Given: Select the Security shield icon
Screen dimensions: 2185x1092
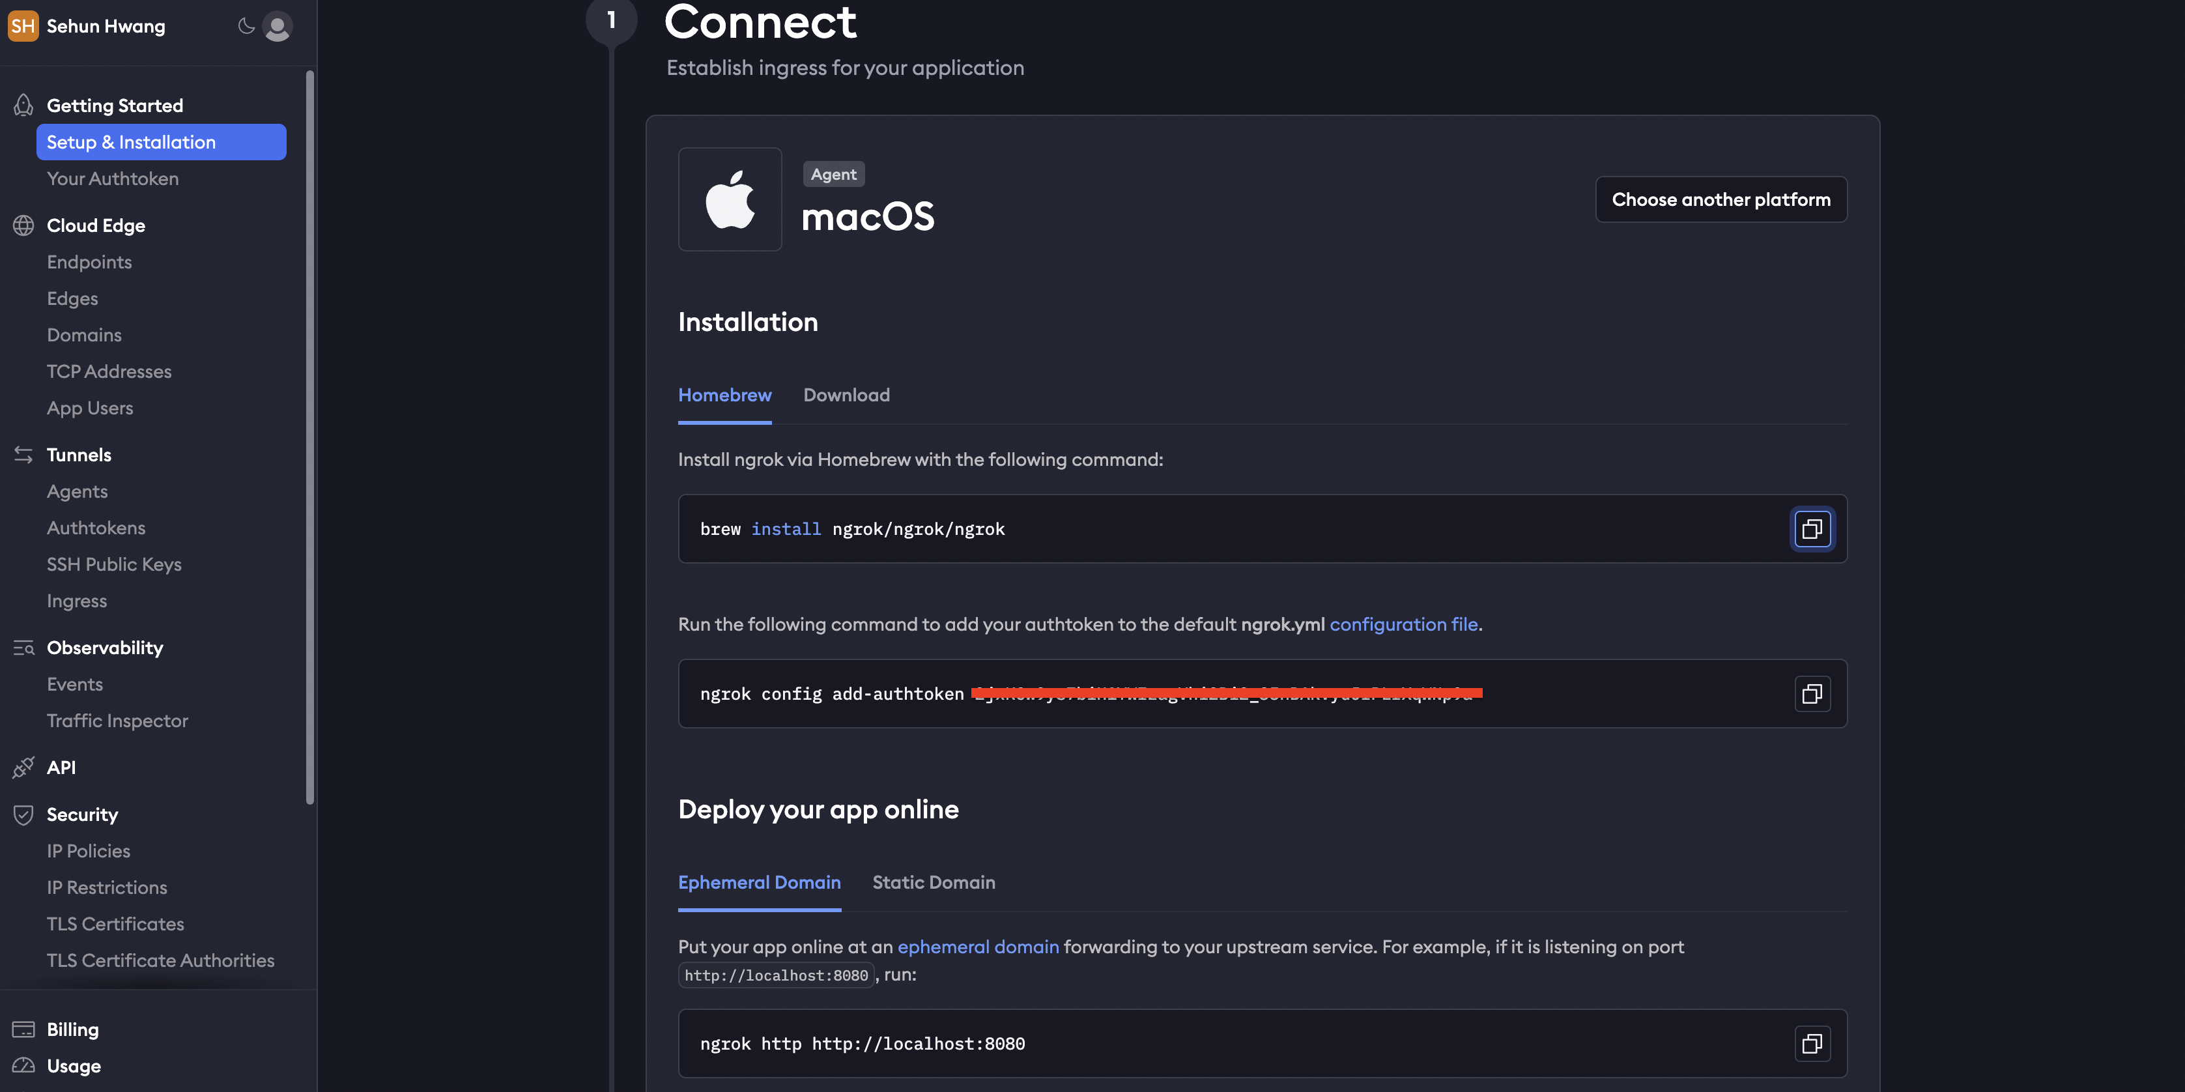Looking at the screenshot, I should tap(22, 814).
